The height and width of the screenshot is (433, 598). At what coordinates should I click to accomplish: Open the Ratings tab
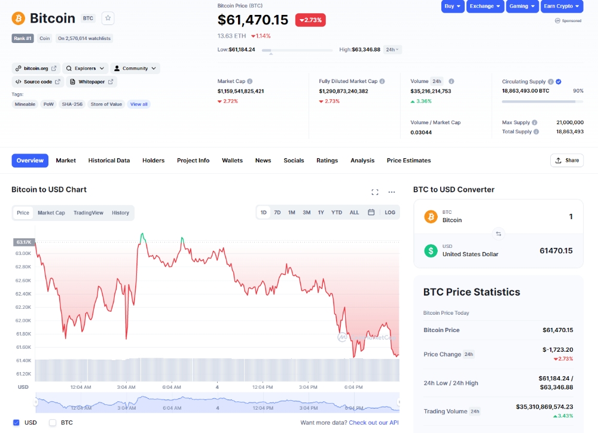[x=327, y=160]
